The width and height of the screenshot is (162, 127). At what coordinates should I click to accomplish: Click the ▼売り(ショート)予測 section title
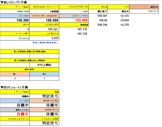tap(14, 87)
